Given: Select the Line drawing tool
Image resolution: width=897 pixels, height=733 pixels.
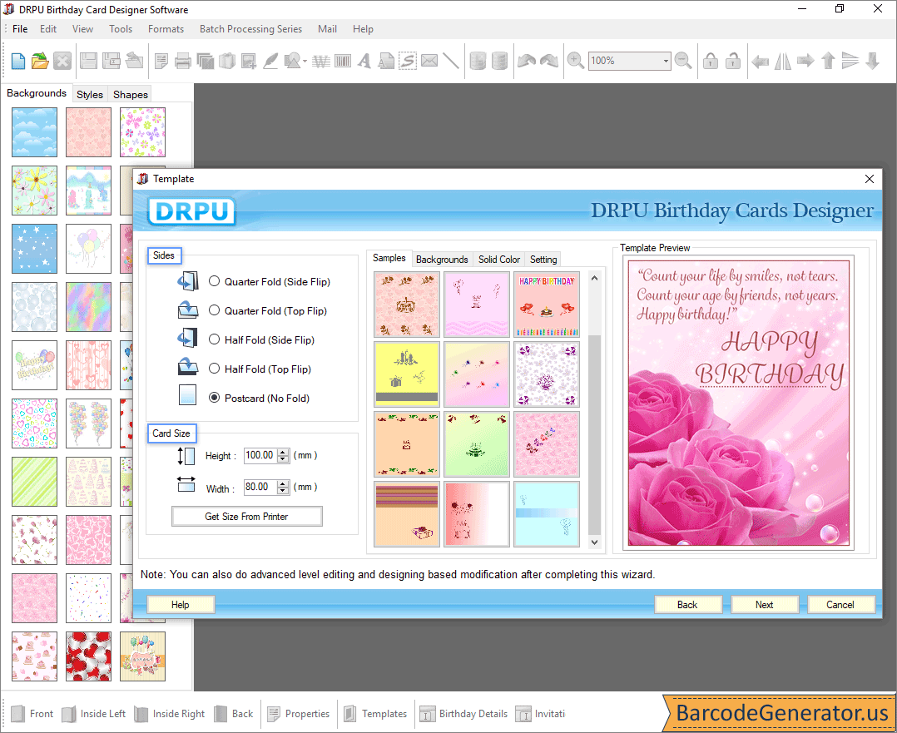Looking at the screenshot, I should click(x=451, y=61).
